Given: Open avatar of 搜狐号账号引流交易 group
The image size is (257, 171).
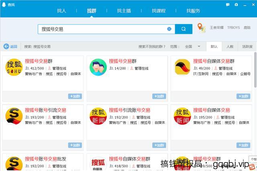Looking at the screenshot, I should [14, 116].
